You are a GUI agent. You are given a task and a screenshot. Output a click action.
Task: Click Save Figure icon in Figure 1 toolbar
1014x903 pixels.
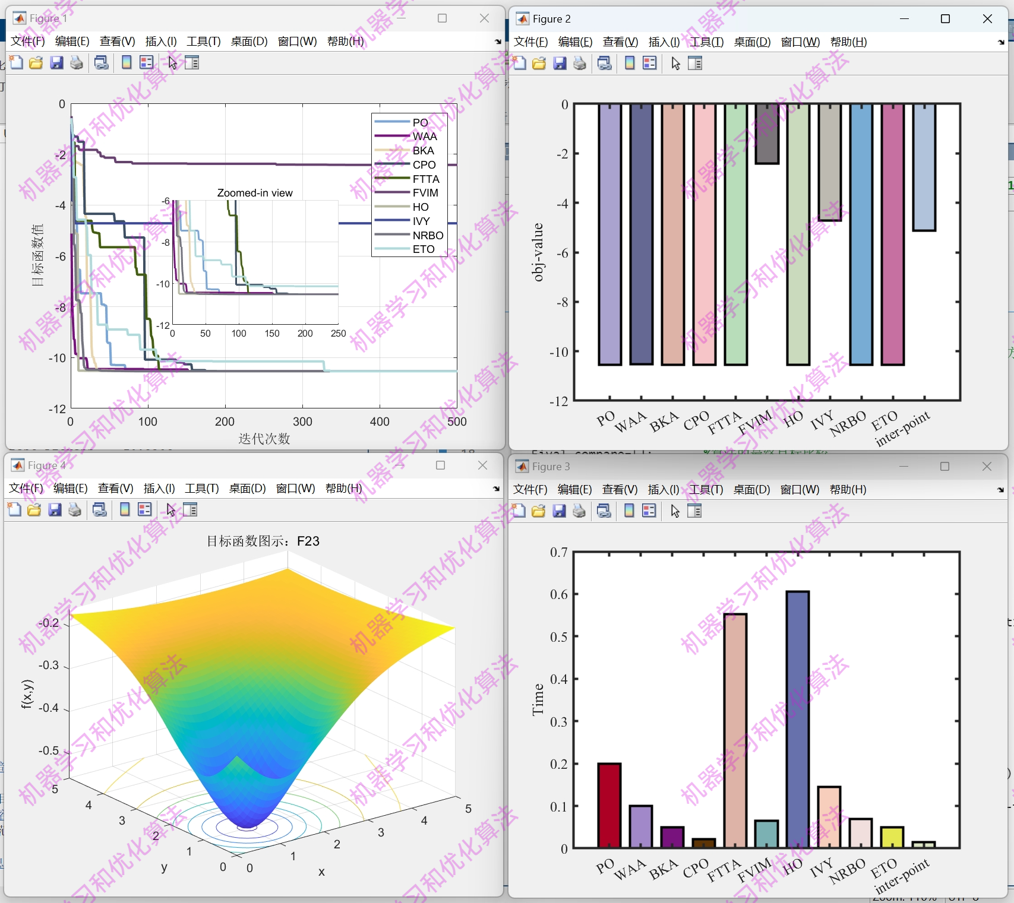coord(56,62)
